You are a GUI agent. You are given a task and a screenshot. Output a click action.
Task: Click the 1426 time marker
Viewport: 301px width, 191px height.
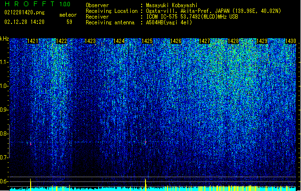coord(176,41)
